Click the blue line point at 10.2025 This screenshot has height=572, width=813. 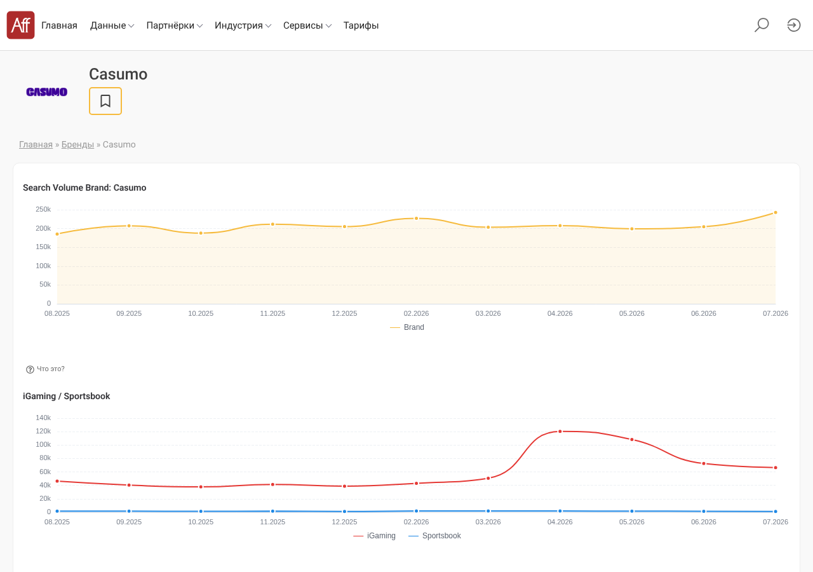pos(201,512)
